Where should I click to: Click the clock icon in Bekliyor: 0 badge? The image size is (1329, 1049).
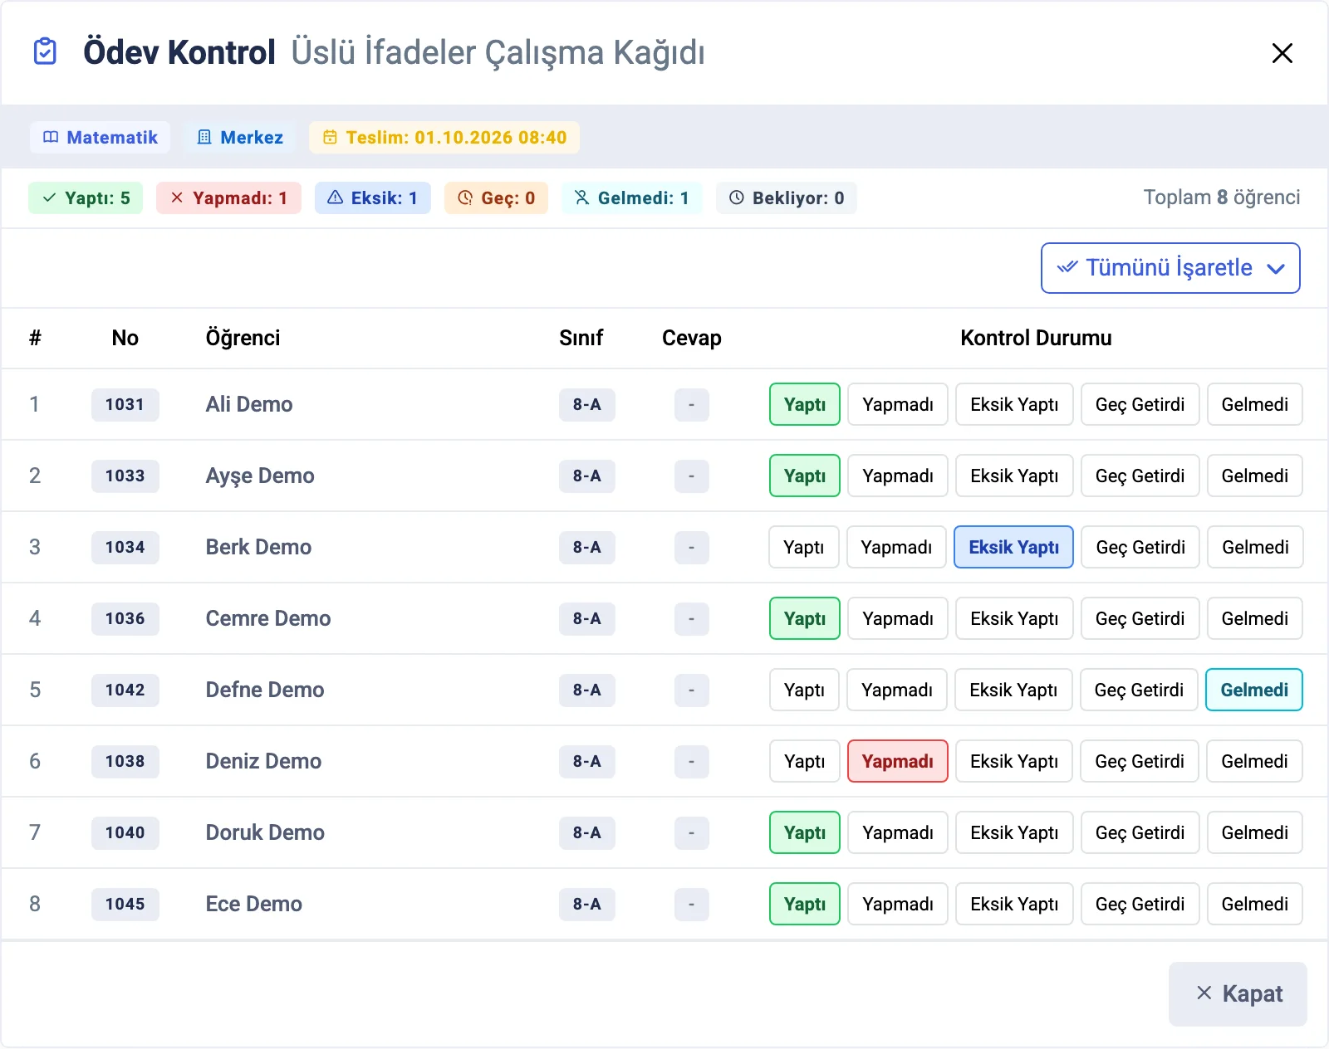(x=737, y=198)
